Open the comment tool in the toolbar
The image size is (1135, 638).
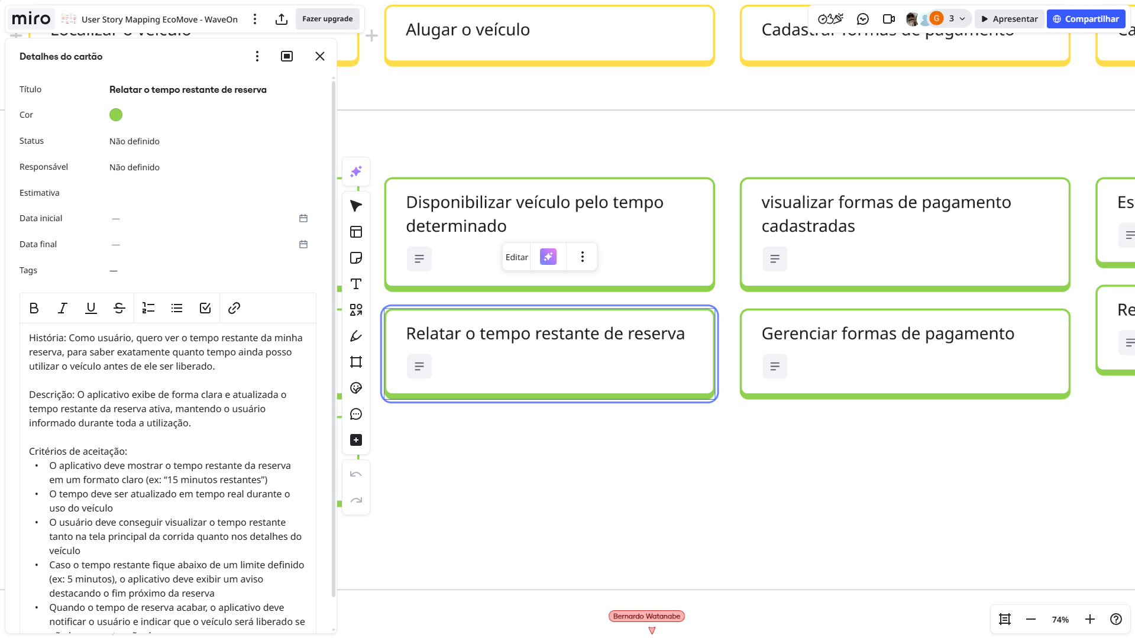[356, 414]
